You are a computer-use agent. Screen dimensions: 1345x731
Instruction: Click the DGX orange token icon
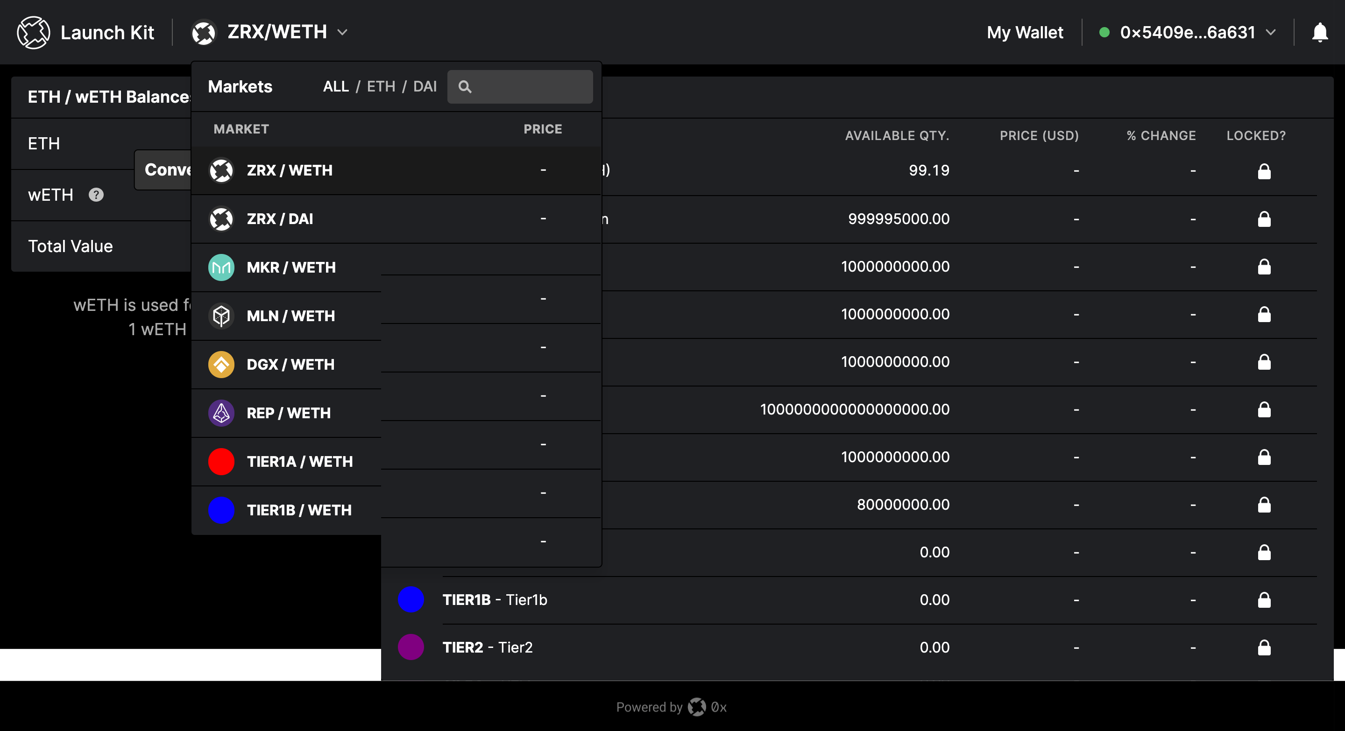click(x=221, y=364)
